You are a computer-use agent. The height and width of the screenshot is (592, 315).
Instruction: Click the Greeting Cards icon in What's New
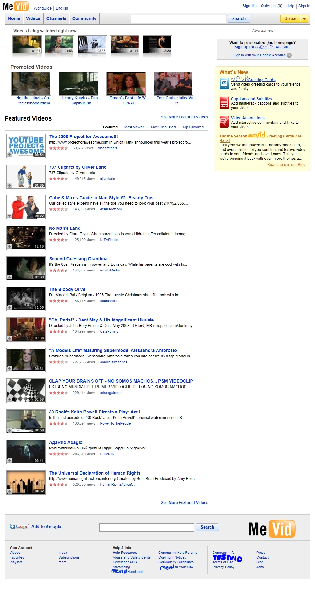pyautogui.click(x=224, y=84)
